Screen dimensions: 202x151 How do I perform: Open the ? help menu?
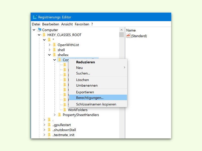(x=92, y=24)
